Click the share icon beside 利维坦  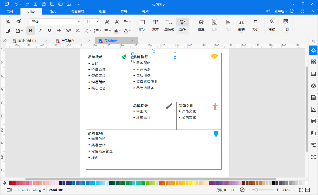268,11
